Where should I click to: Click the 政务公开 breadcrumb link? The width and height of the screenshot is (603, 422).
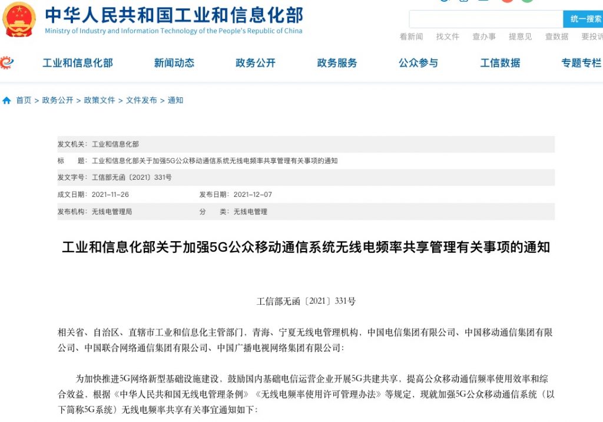(x=58, y=101)
